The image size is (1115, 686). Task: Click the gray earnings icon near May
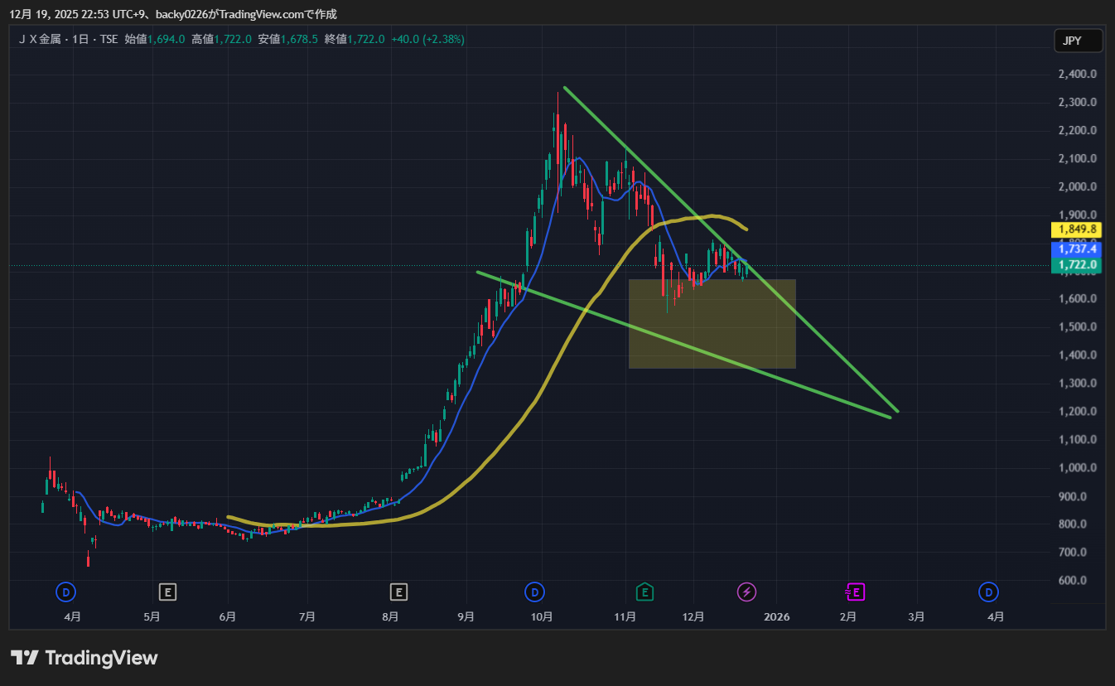168,592
